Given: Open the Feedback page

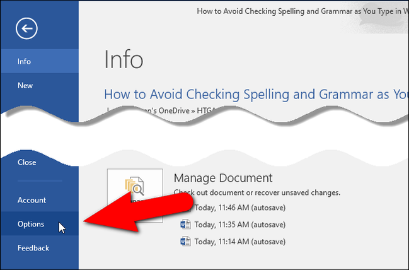Looking at the screenshot, I should (39, 248).
